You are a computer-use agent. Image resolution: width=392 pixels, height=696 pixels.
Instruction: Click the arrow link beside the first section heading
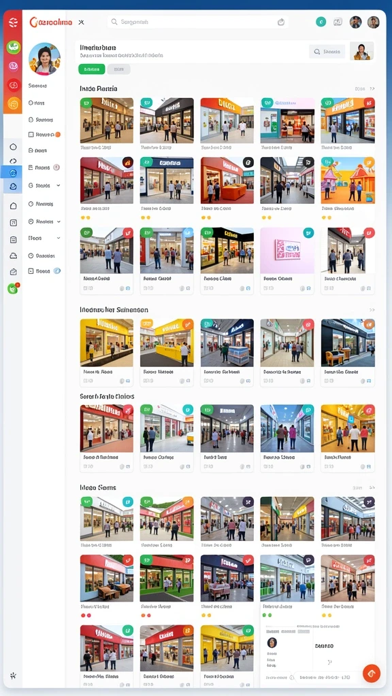(x=372, y=89)
